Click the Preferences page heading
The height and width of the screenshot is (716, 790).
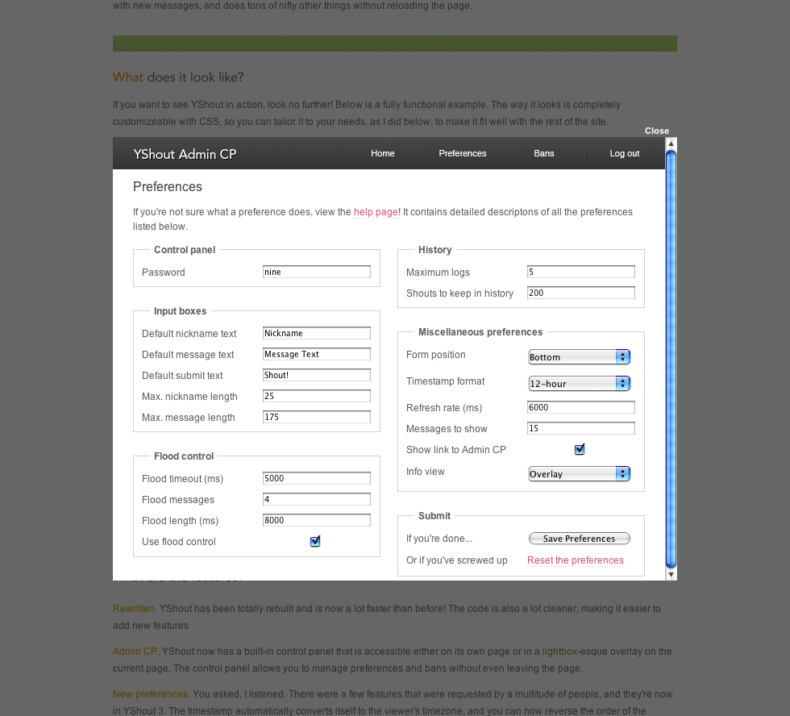(168, 187)
